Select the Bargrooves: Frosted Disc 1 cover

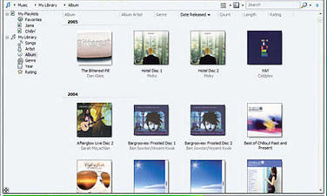click(151, 120)
